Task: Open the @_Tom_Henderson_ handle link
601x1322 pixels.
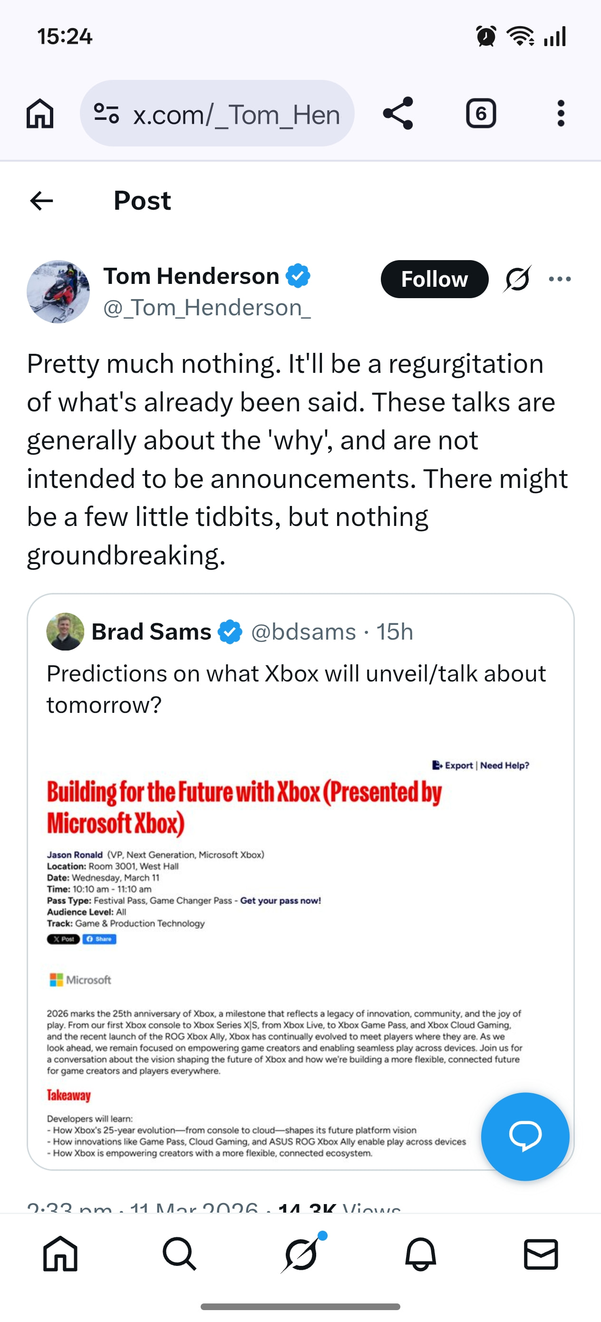Action: click(x=207, y=308)
